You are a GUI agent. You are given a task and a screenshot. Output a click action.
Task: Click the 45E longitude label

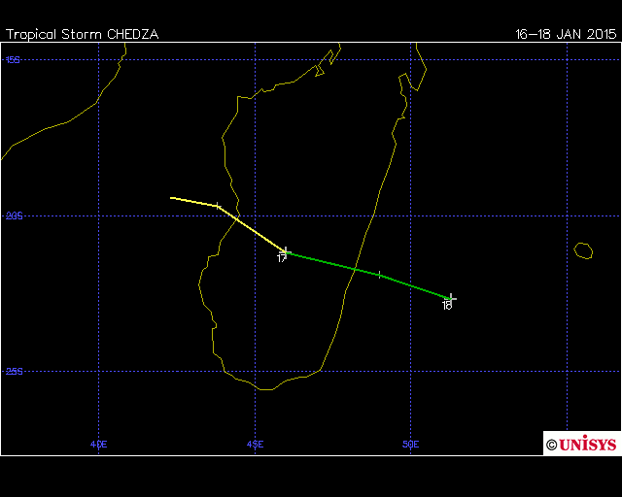[x=255, y=444]
